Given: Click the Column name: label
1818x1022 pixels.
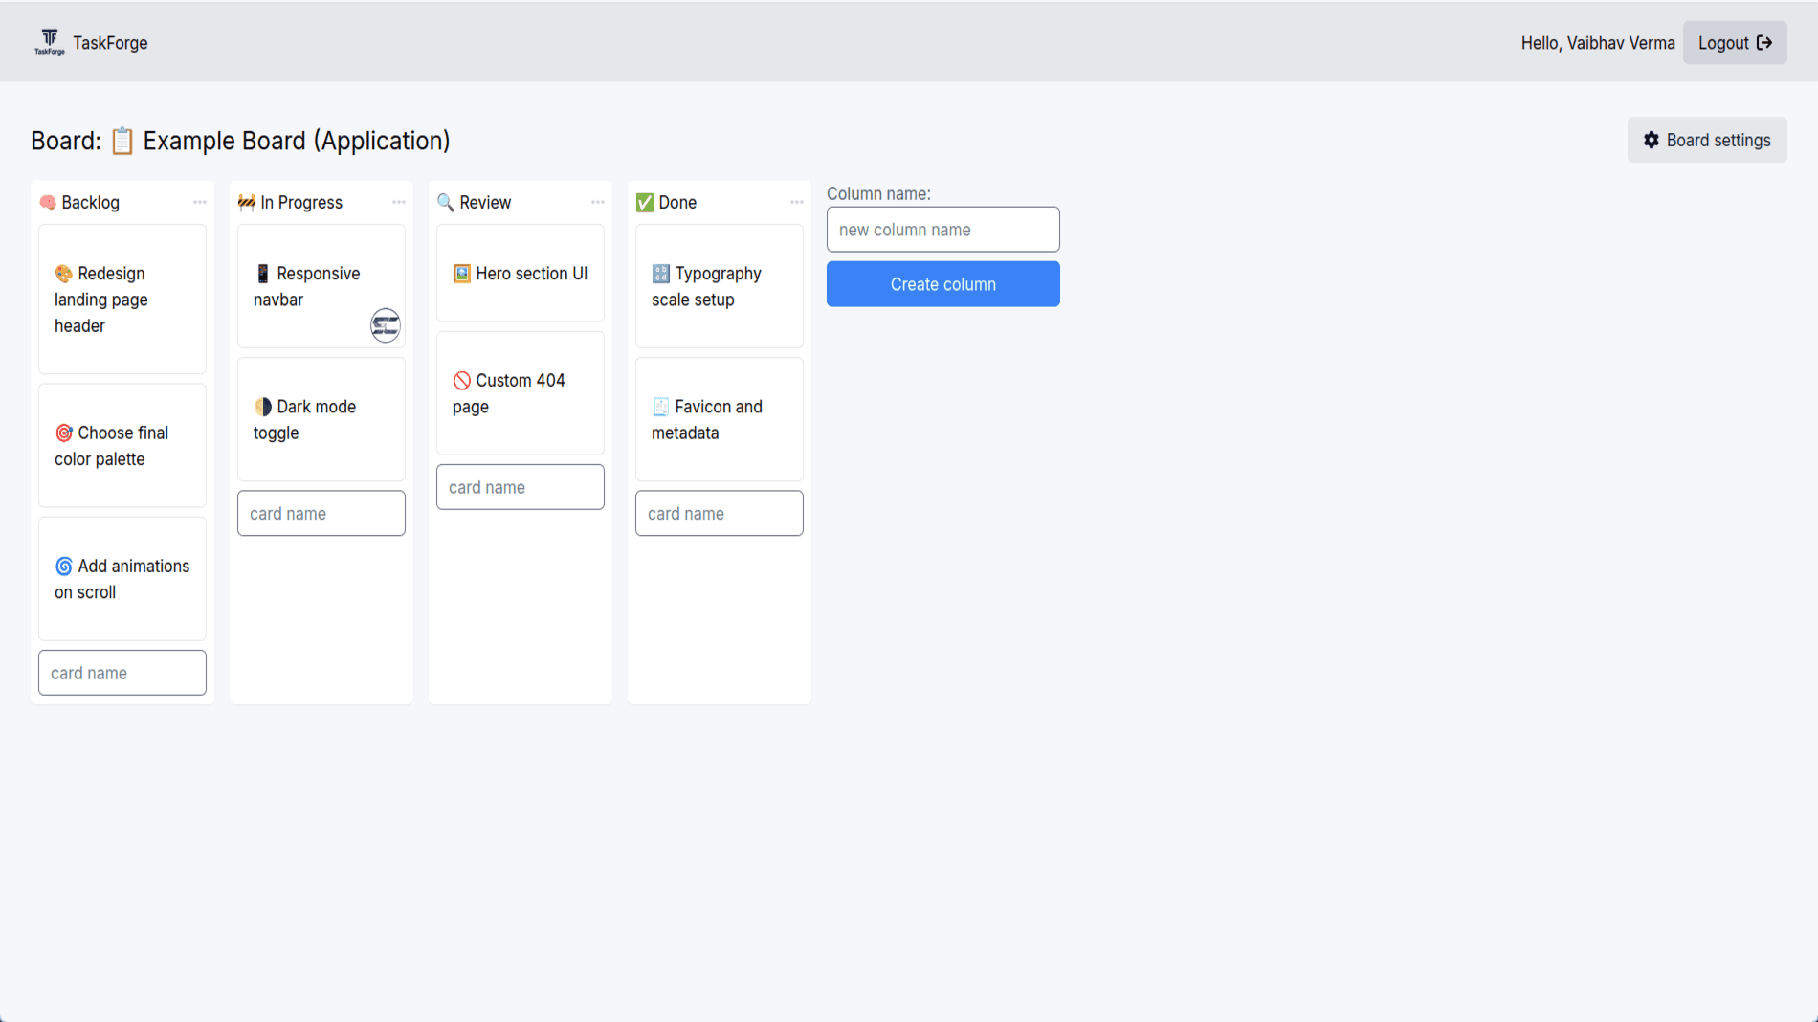Looking at the screenshot, I should tap(878, 193).
